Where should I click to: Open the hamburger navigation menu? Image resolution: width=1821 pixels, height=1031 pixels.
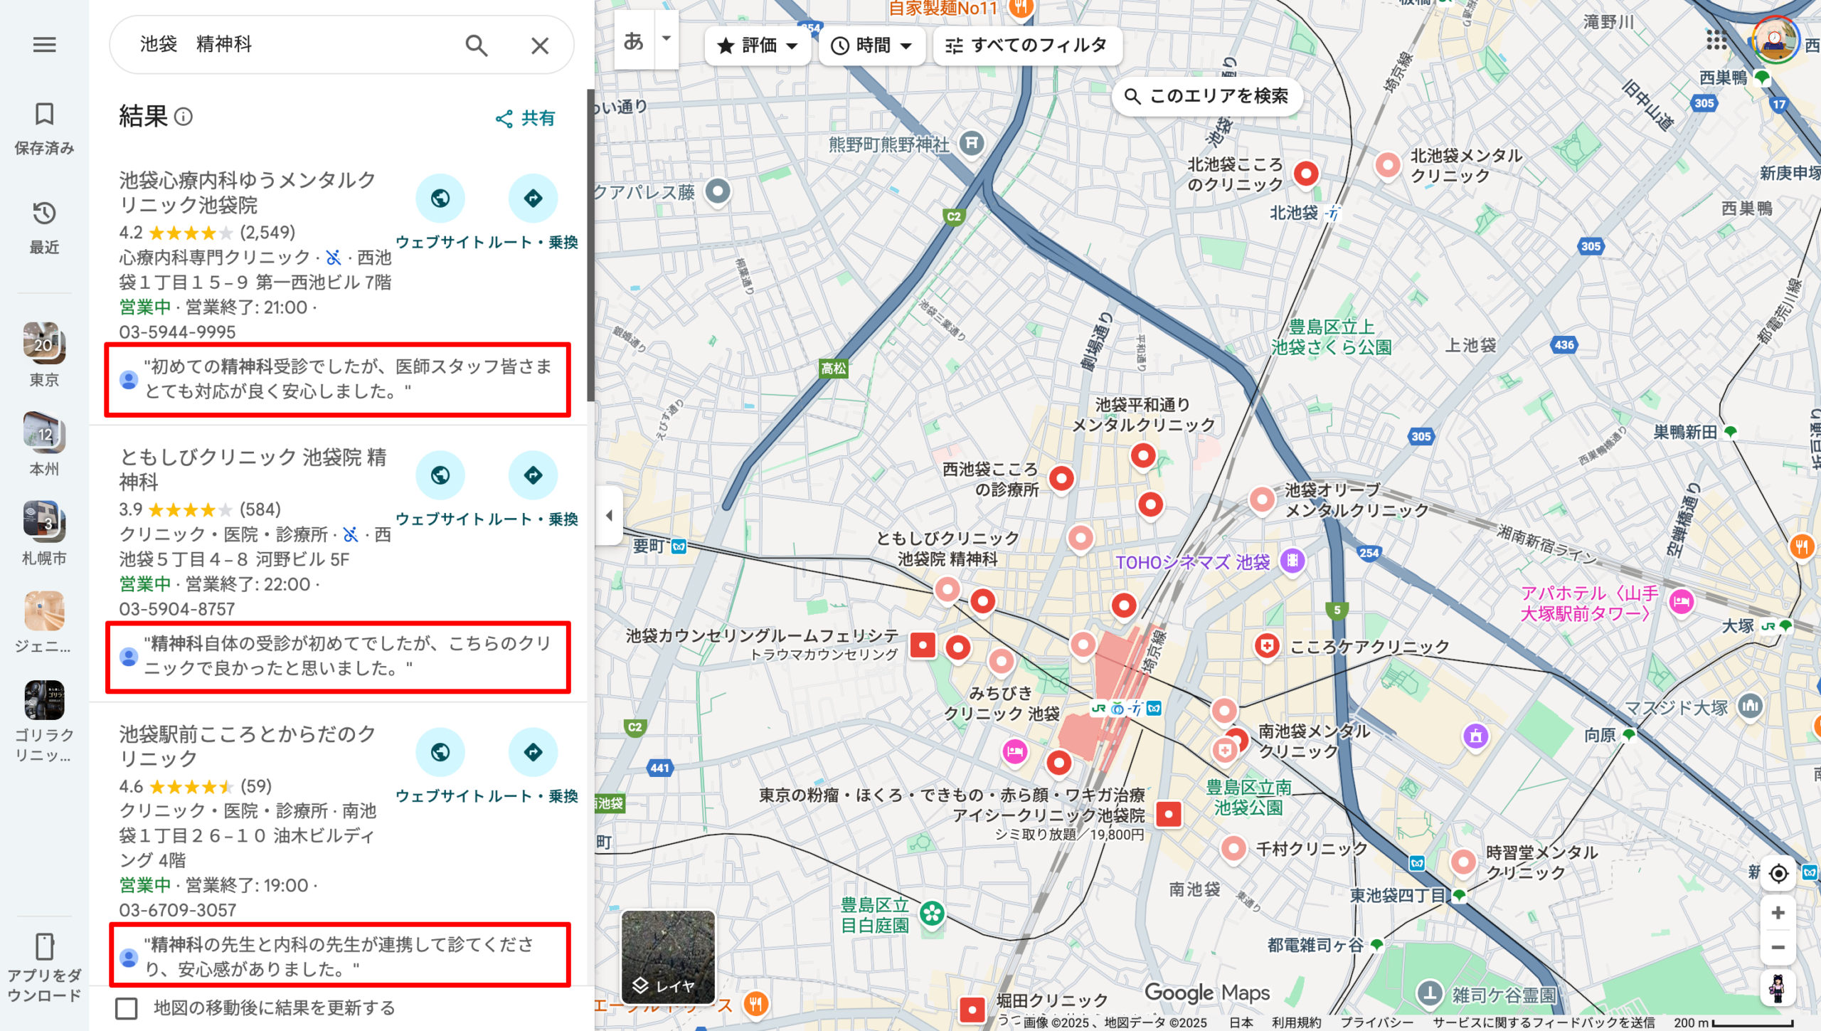(44, 45)
